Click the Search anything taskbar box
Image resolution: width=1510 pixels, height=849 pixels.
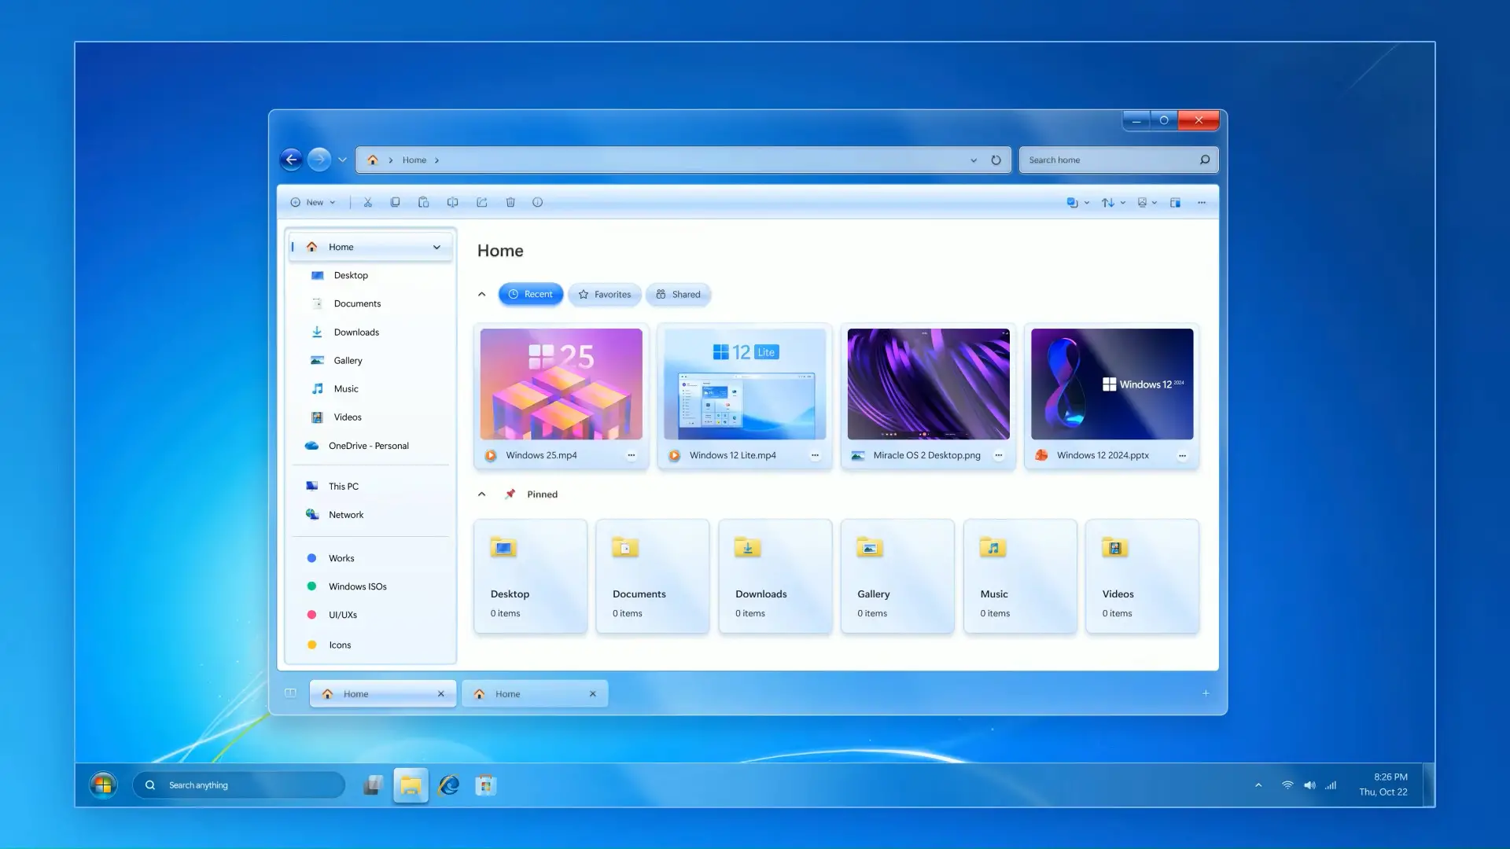coord(239,785)
